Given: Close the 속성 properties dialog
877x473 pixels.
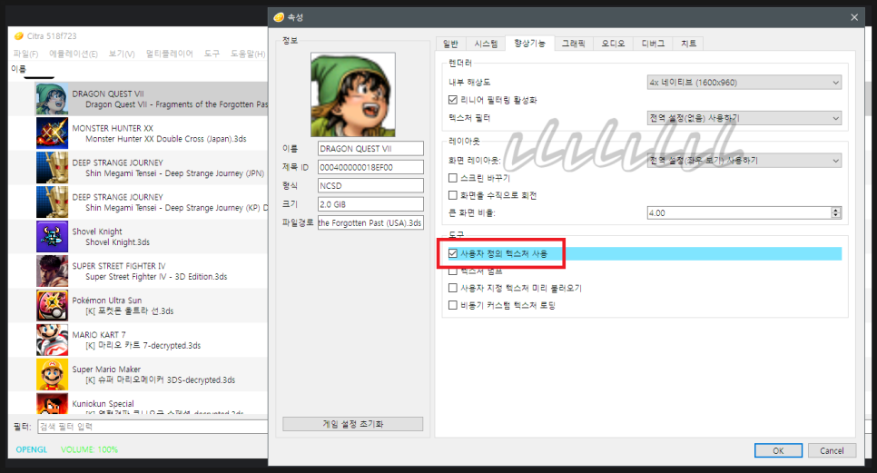Looking at the screenshot, I should coord(854,17).
